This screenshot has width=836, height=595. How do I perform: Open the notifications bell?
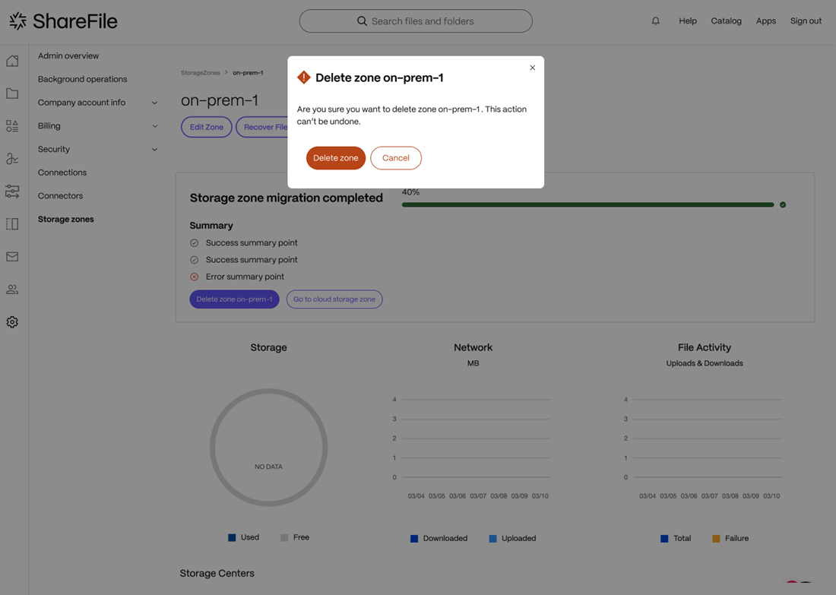pos(656,21)
